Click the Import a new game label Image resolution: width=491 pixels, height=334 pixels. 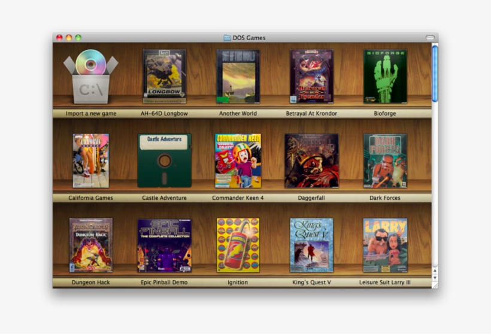point(91,114)
